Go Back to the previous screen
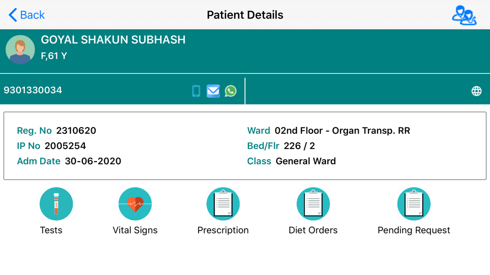Screen dimensions: 490x275 [x=26, y=15]
